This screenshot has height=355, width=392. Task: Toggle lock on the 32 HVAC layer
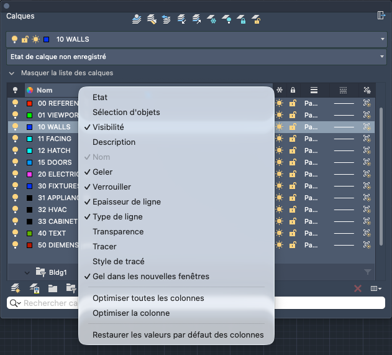(293, 210)
